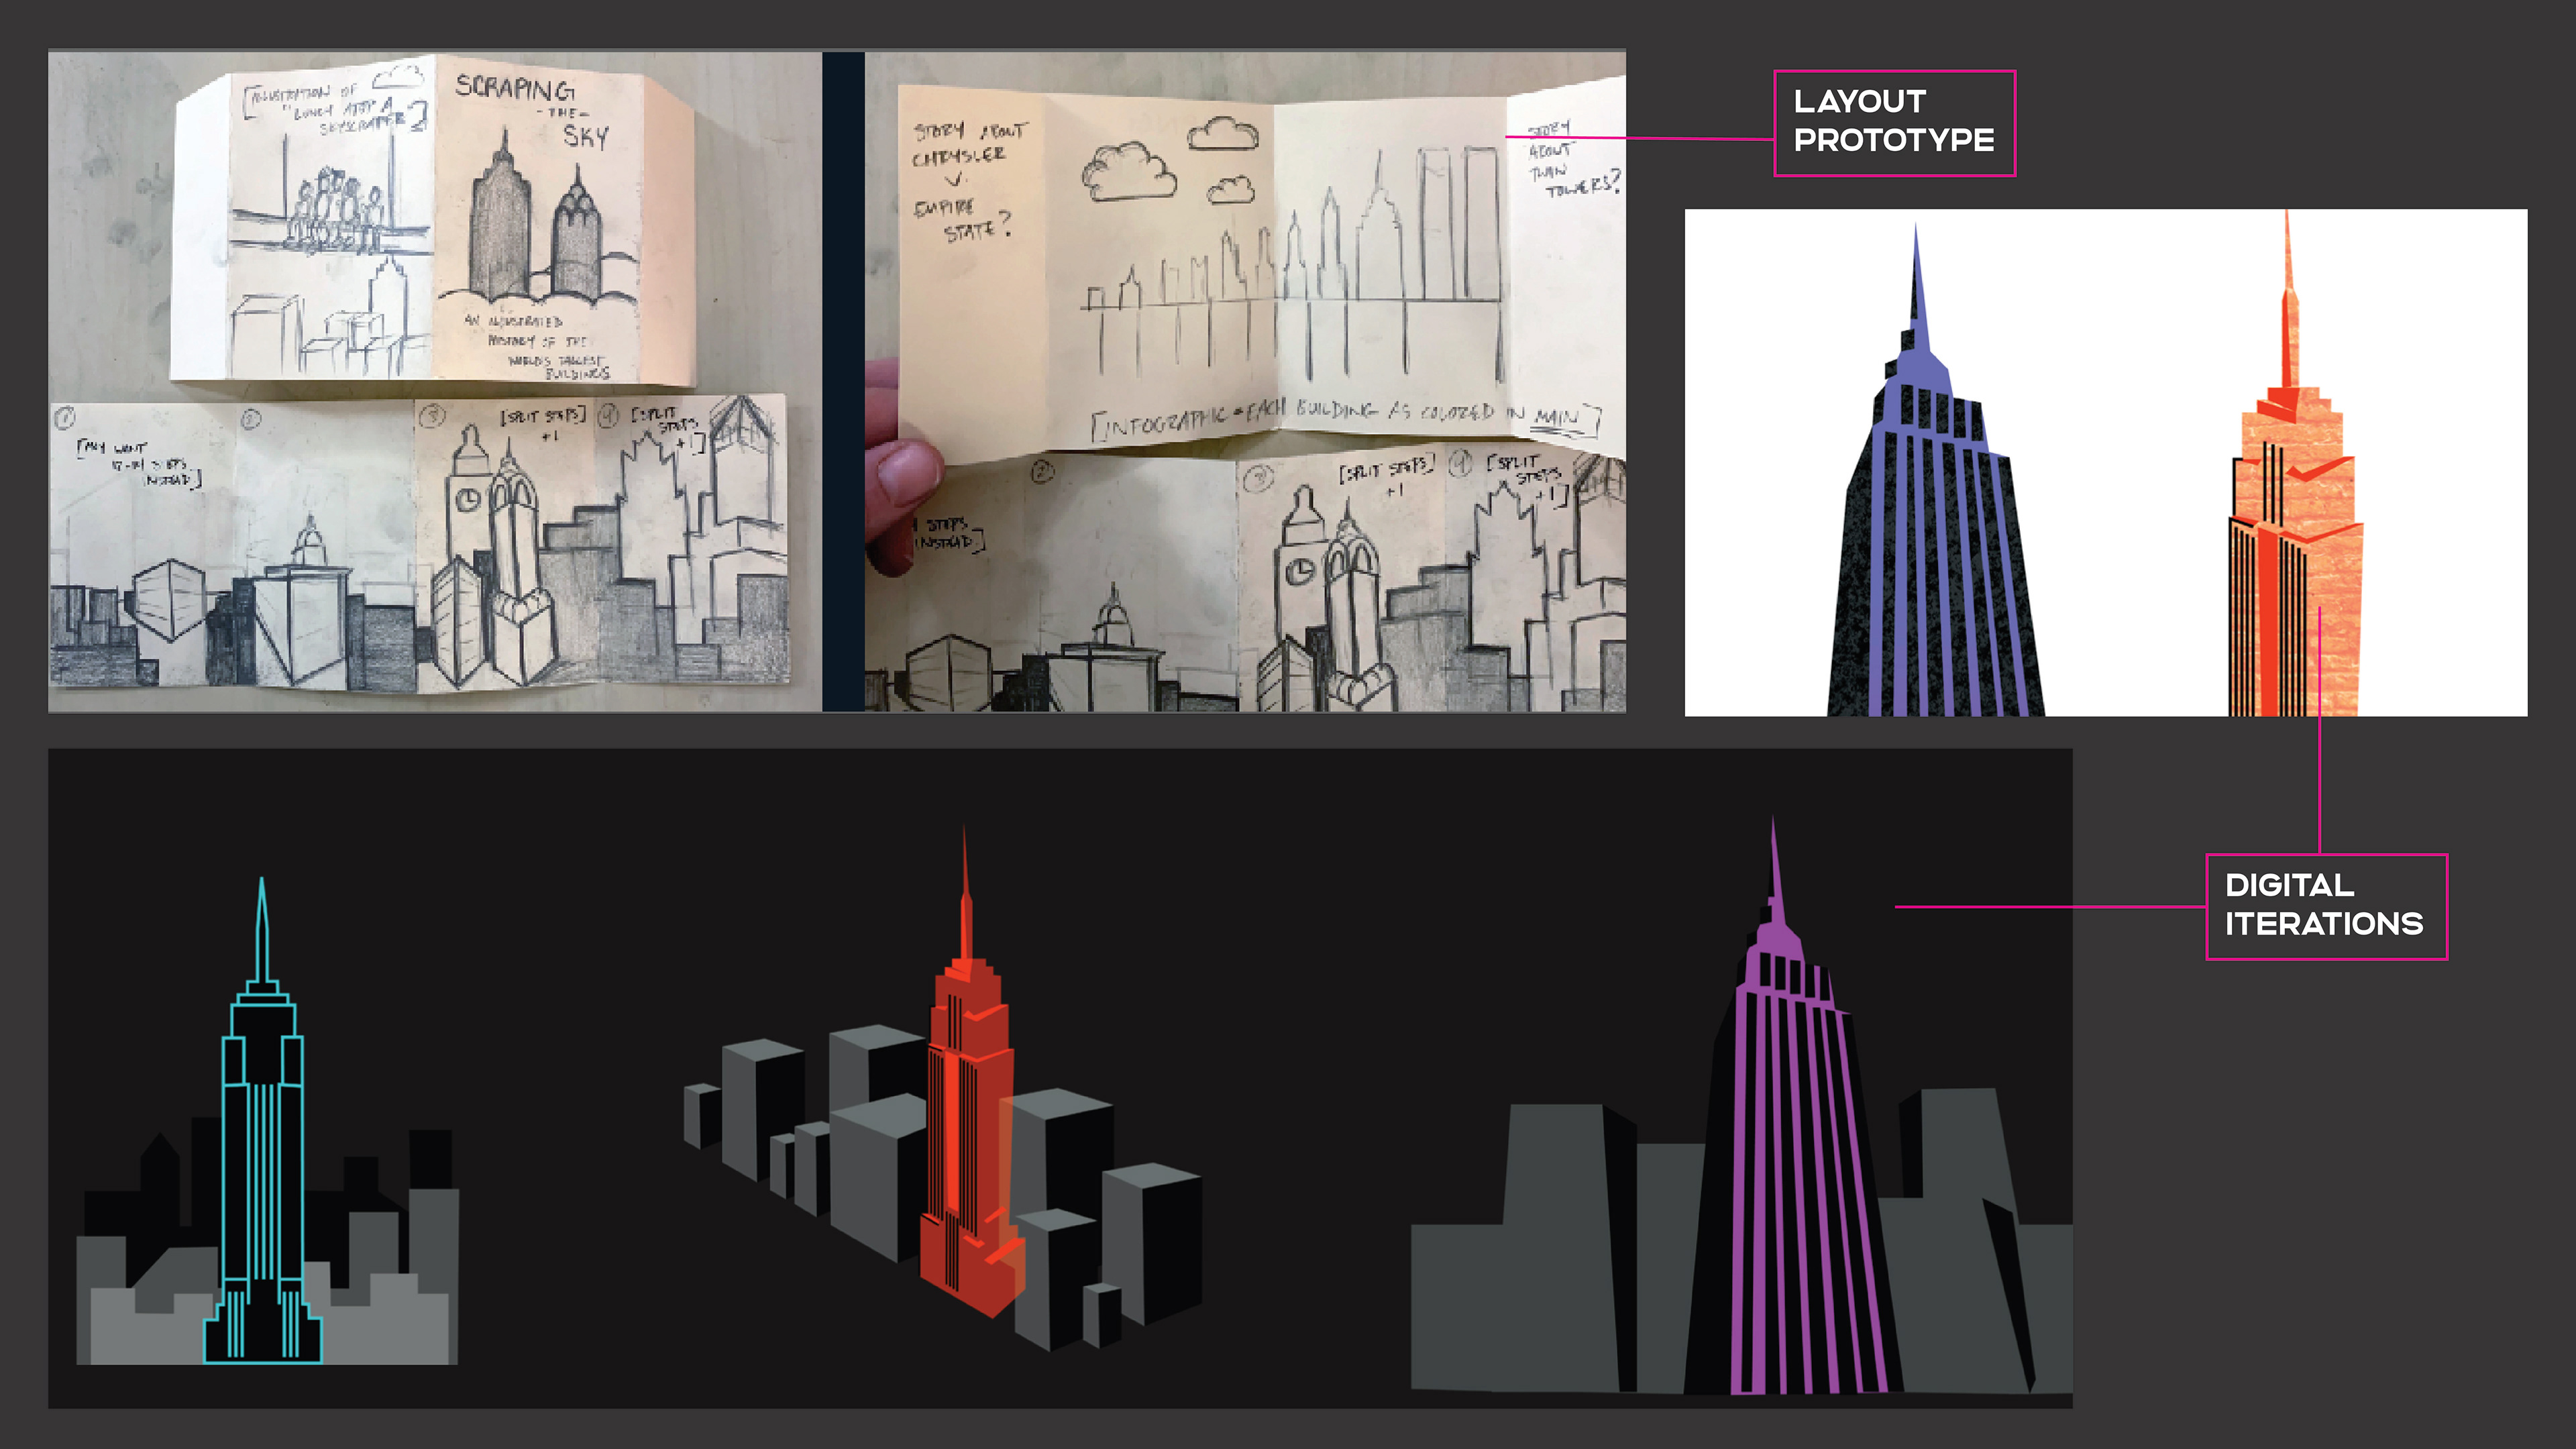2576x1449 pixels.
Task: Open the left sketch photo with Scraping the Sky title
Action: [x=435, y=381]
